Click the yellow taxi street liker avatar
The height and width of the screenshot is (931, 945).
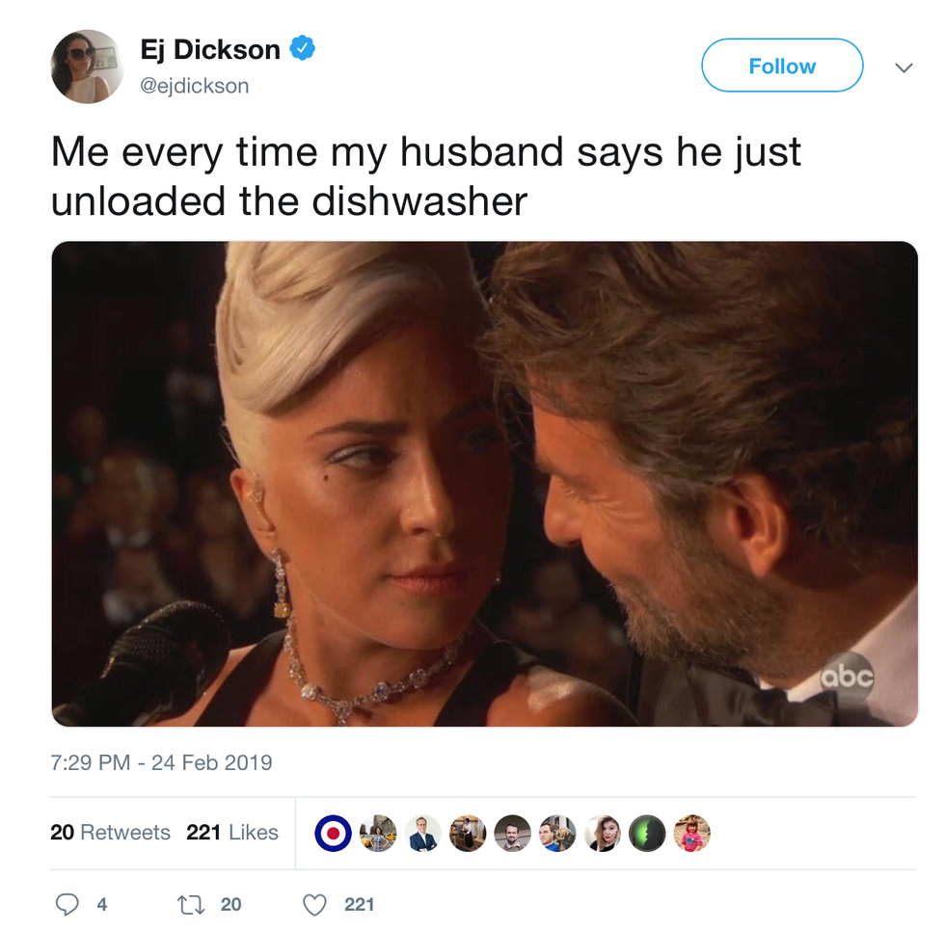378,833
